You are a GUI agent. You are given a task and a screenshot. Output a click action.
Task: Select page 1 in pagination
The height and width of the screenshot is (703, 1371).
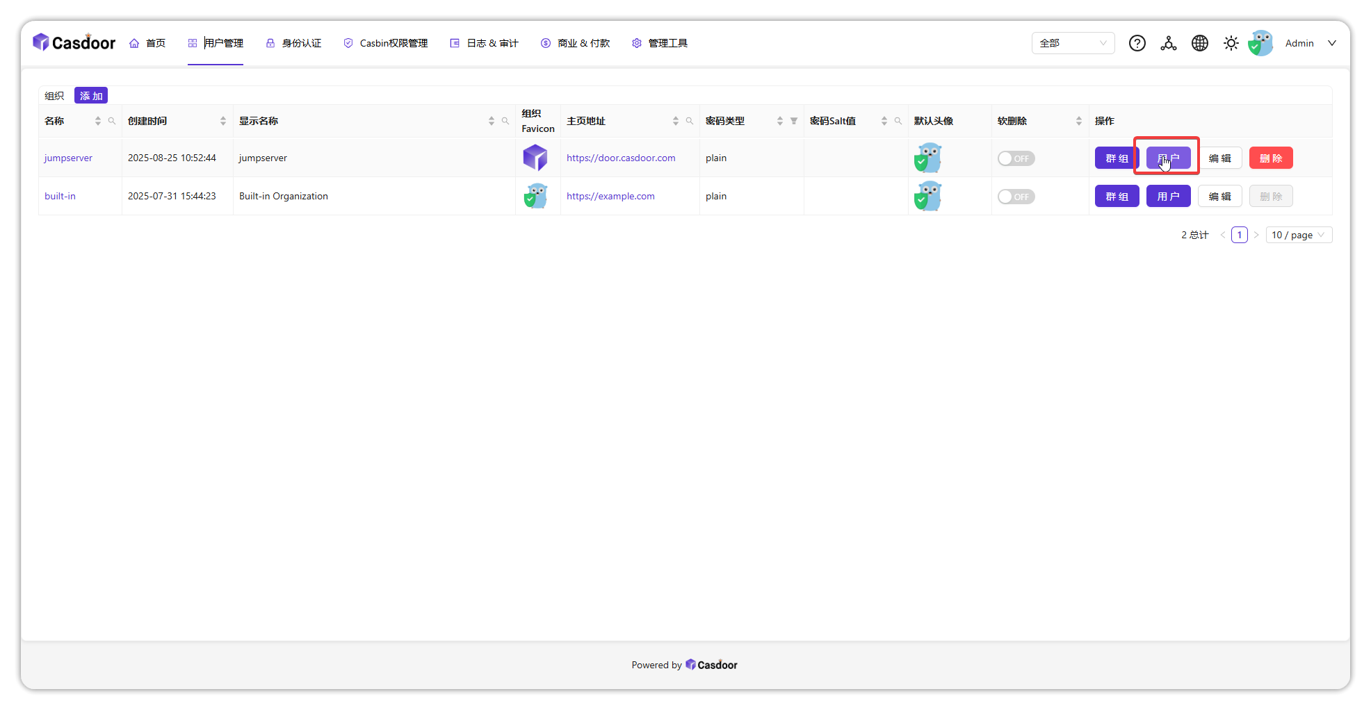[x=1240, y=235]
